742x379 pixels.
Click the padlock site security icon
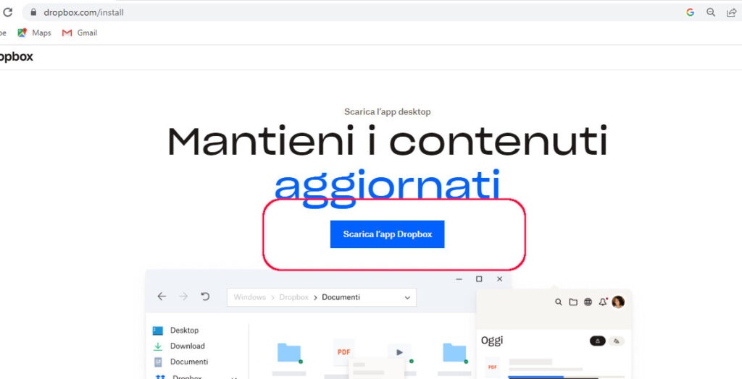tap(33, 12)
